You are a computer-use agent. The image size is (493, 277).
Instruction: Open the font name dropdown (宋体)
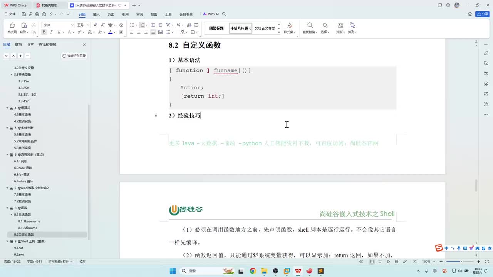[72, 25]
